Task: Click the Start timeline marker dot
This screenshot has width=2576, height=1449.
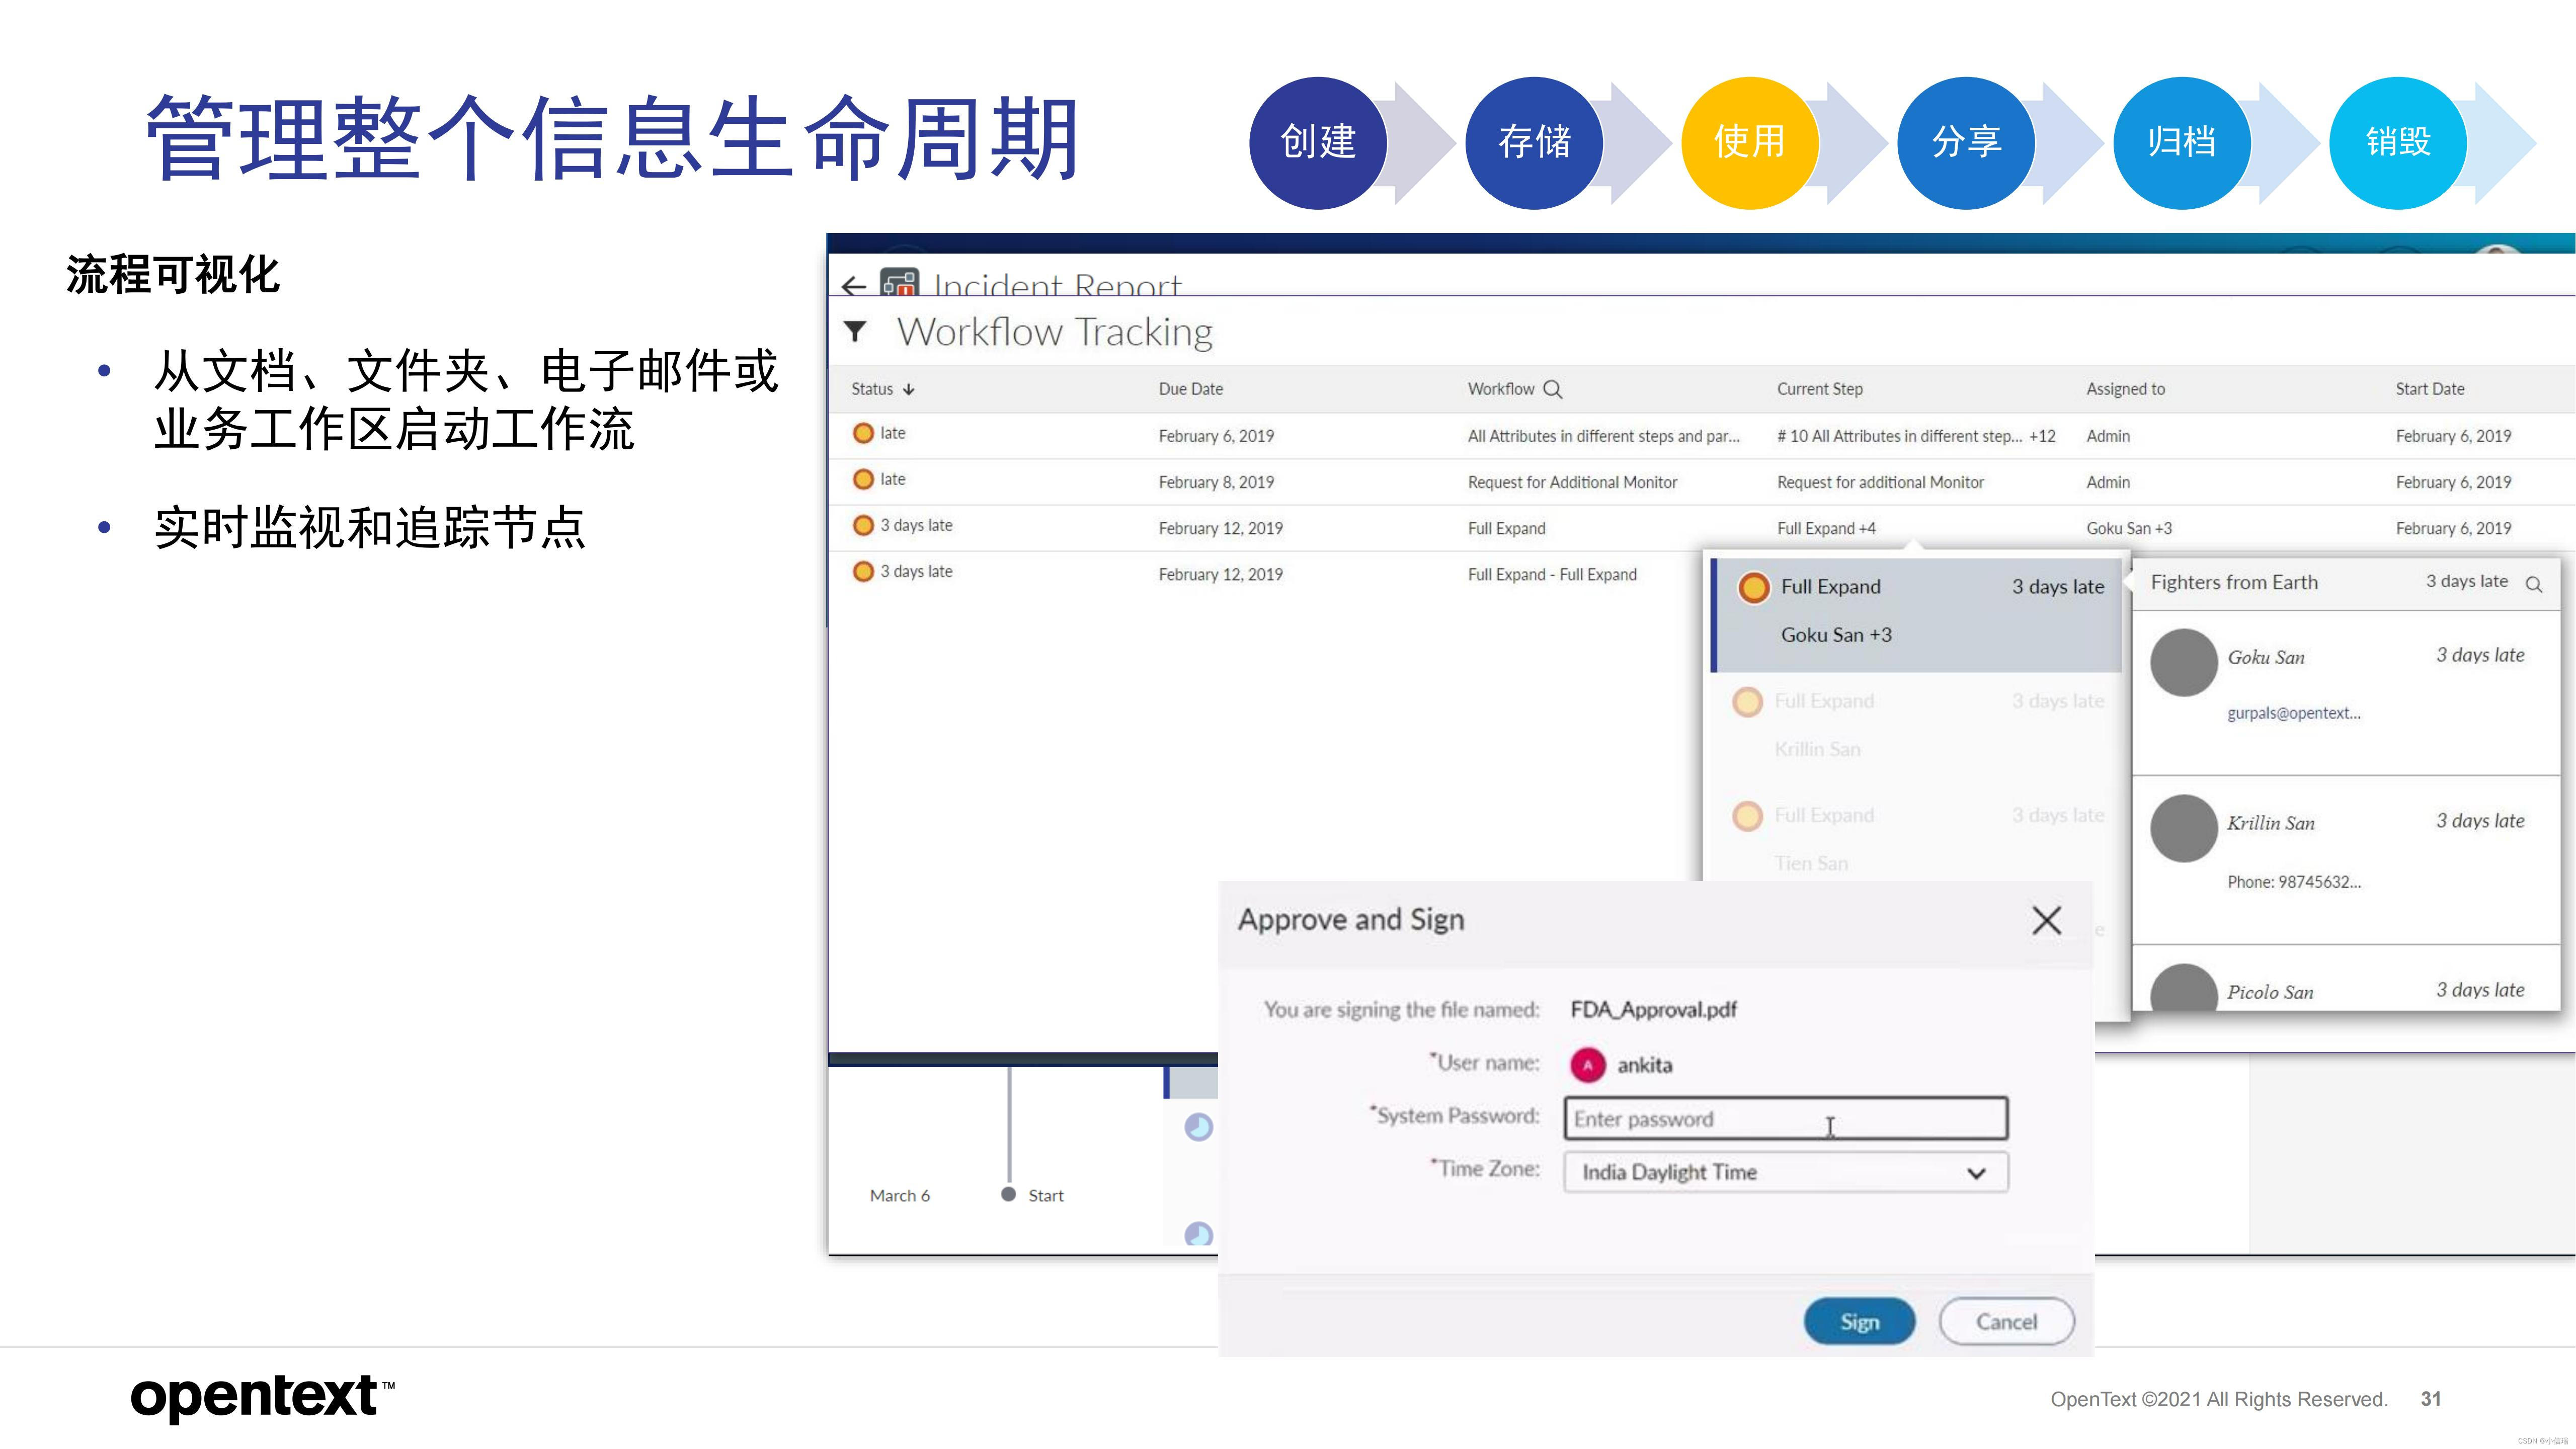Action: [1008, 1194]
